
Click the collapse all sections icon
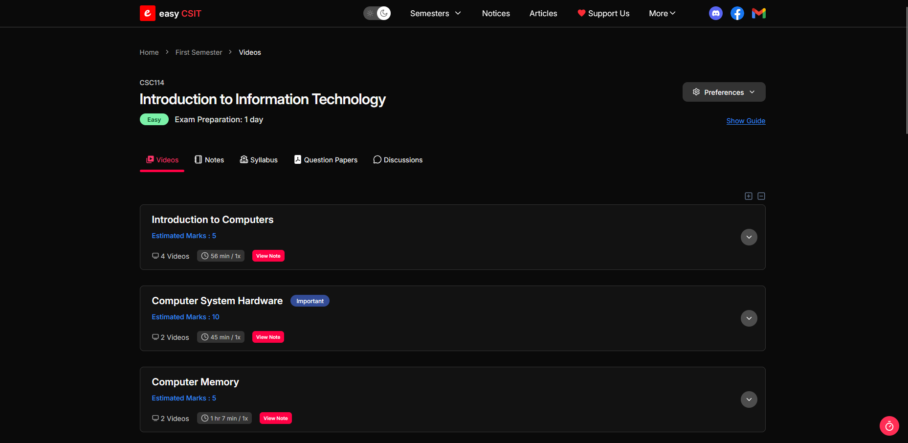tap(761, 196)
